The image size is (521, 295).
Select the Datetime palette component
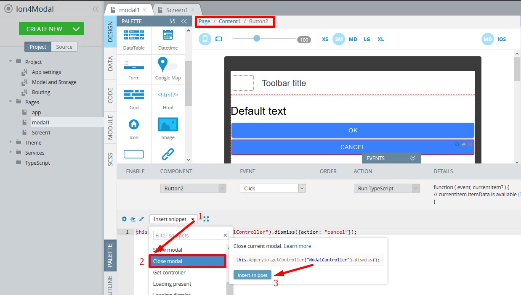tap(168, 40)
